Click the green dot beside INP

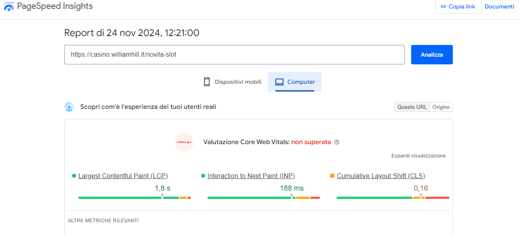[x=203, y=176]
